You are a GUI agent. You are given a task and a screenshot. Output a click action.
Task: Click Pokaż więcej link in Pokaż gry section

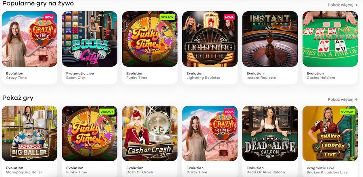342,99
